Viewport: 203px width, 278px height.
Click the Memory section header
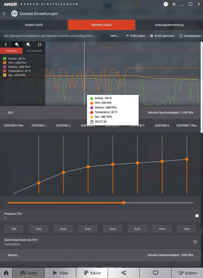[x=100, y=255]
